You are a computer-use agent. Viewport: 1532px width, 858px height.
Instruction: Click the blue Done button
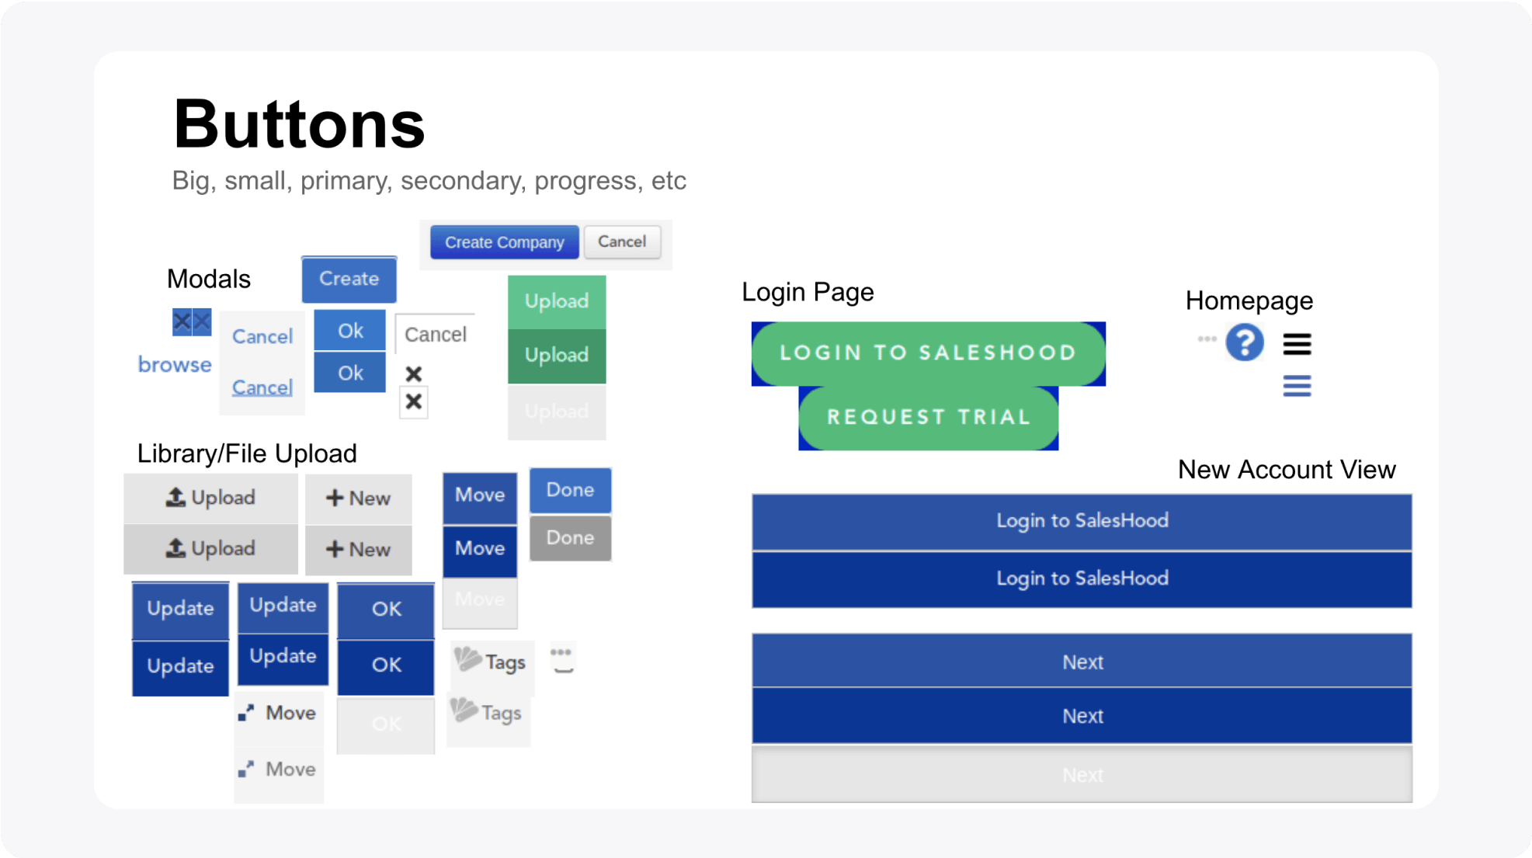coord(570,490)
